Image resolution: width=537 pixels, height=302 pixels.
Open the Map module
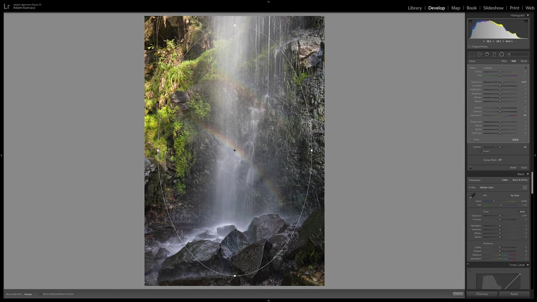[456, 8]
